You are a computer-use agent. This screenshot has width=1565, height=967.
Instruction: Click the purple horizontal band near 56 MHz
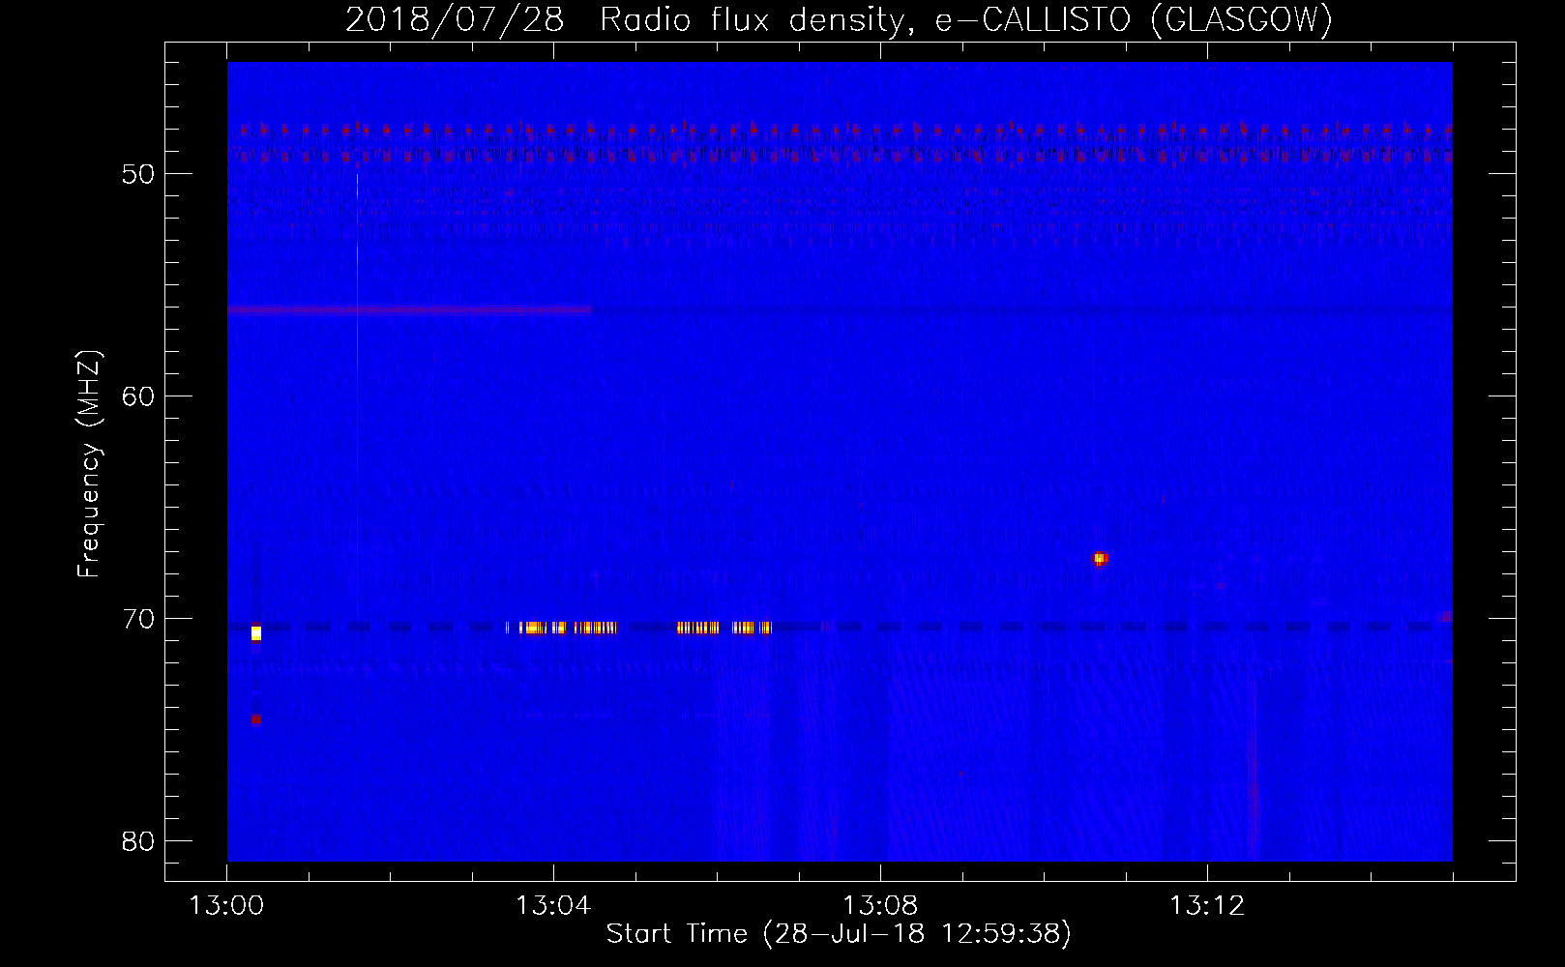tap(409, 310)
